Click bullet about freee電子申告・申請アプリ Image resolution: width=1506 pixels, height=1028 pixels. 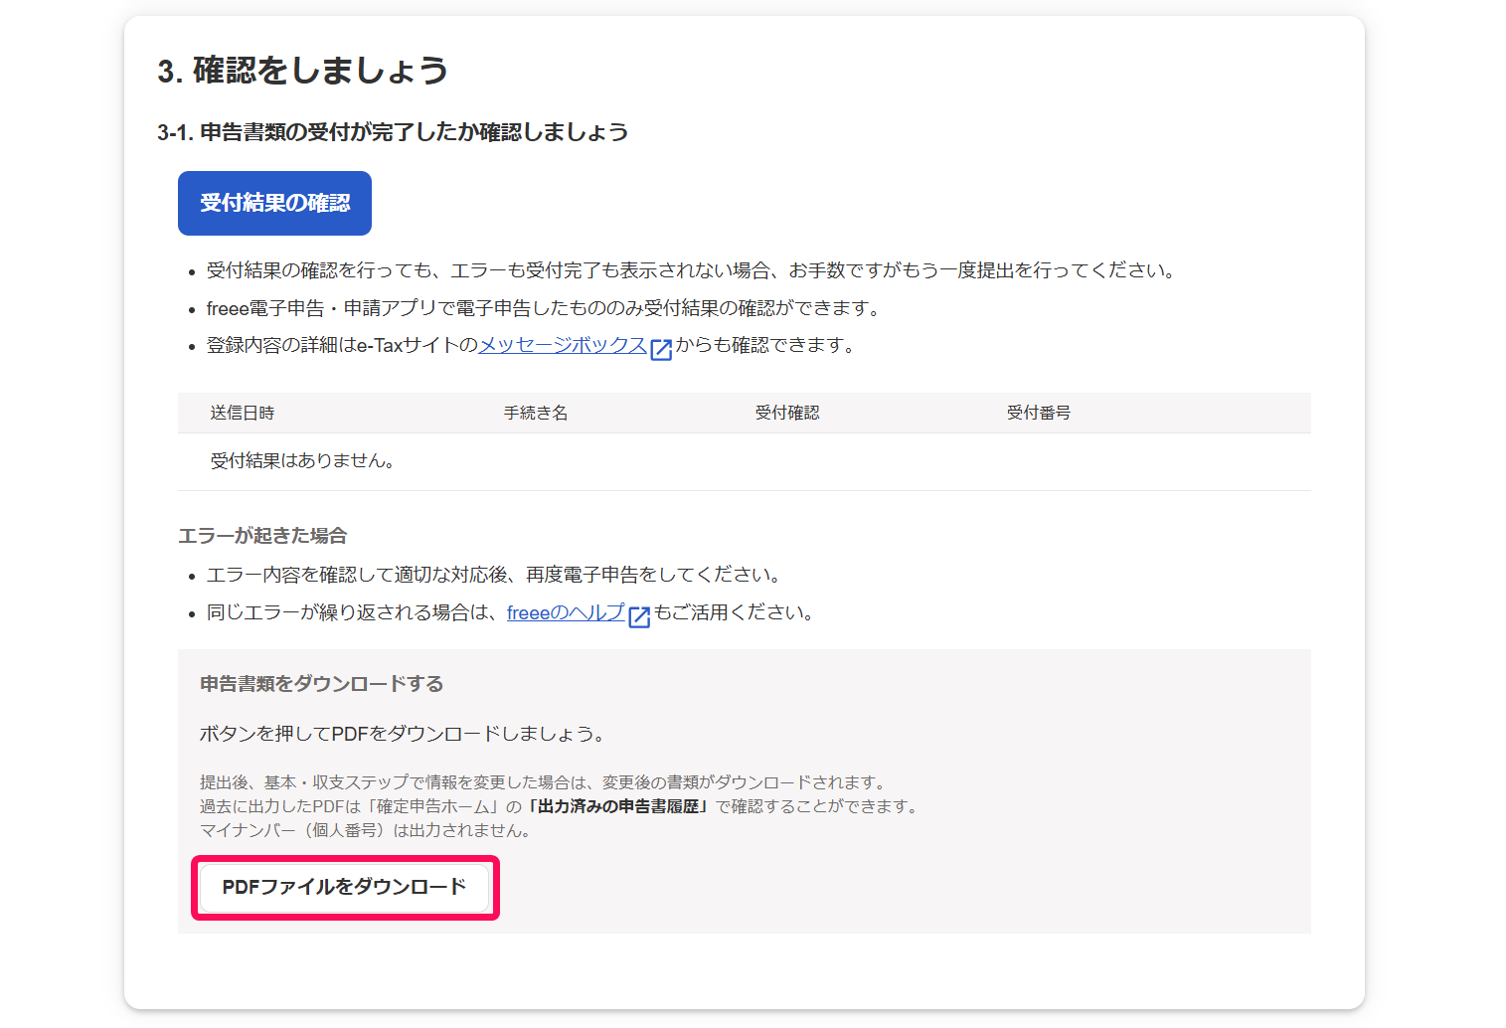(x=545, y=308)
